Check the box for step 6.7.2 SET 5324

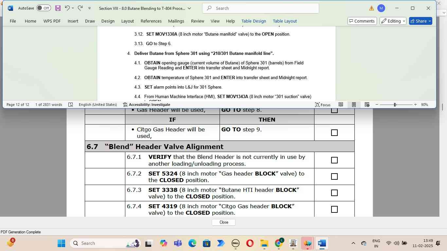point(334,176)
